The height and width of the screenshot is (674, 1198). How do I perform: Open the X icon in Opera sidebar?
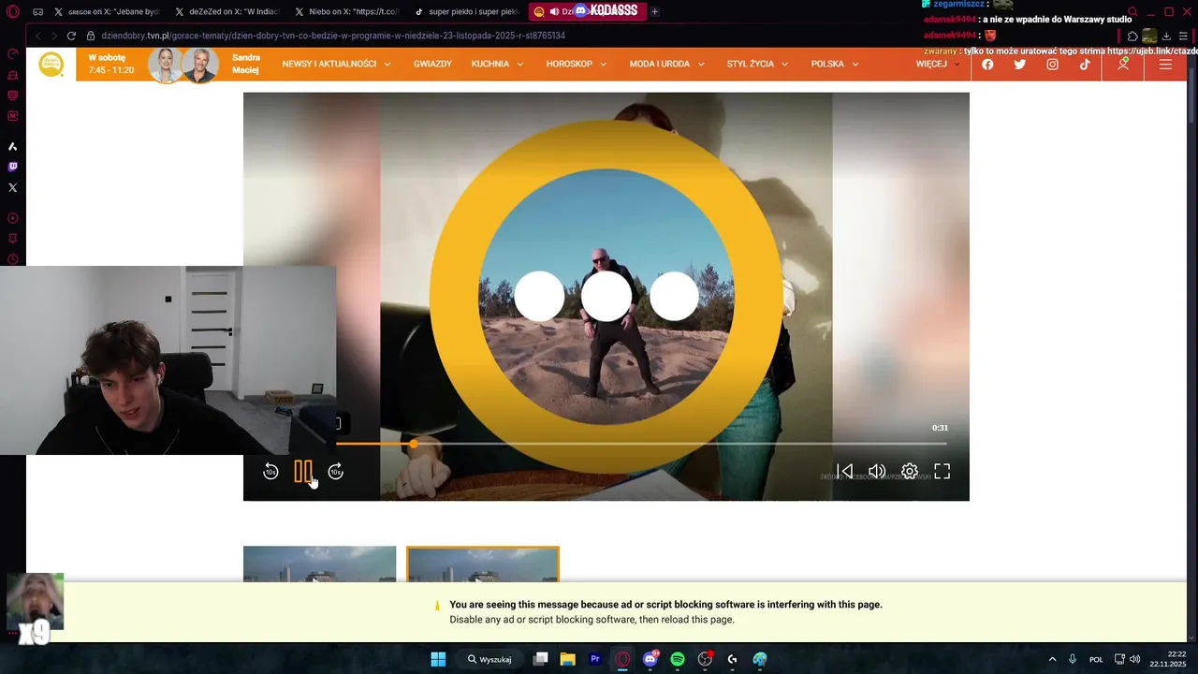point(12,187)
